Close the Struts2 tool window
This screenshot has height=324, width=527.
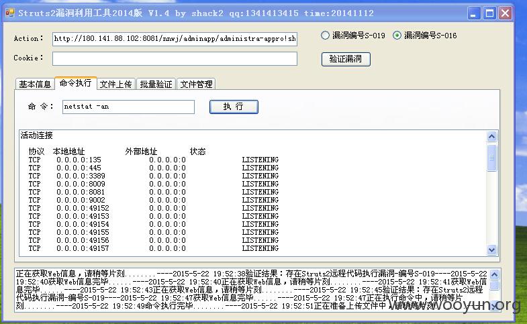click(505, 13)
